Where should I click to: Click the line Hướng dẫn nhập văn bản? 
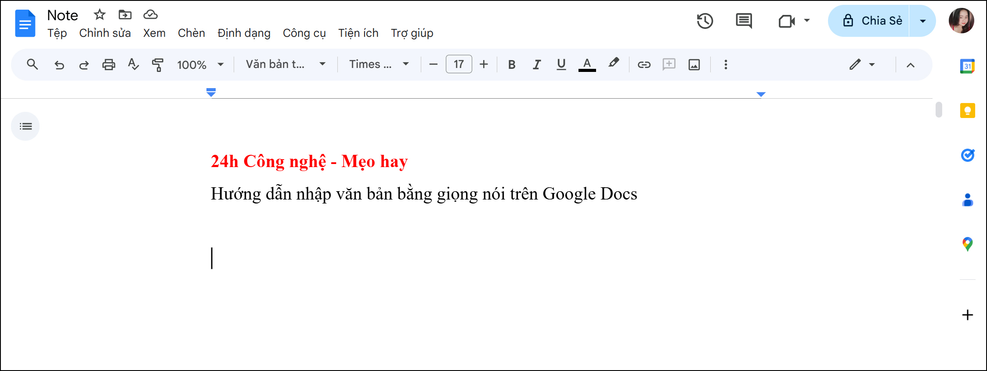[x=424, y=194]
